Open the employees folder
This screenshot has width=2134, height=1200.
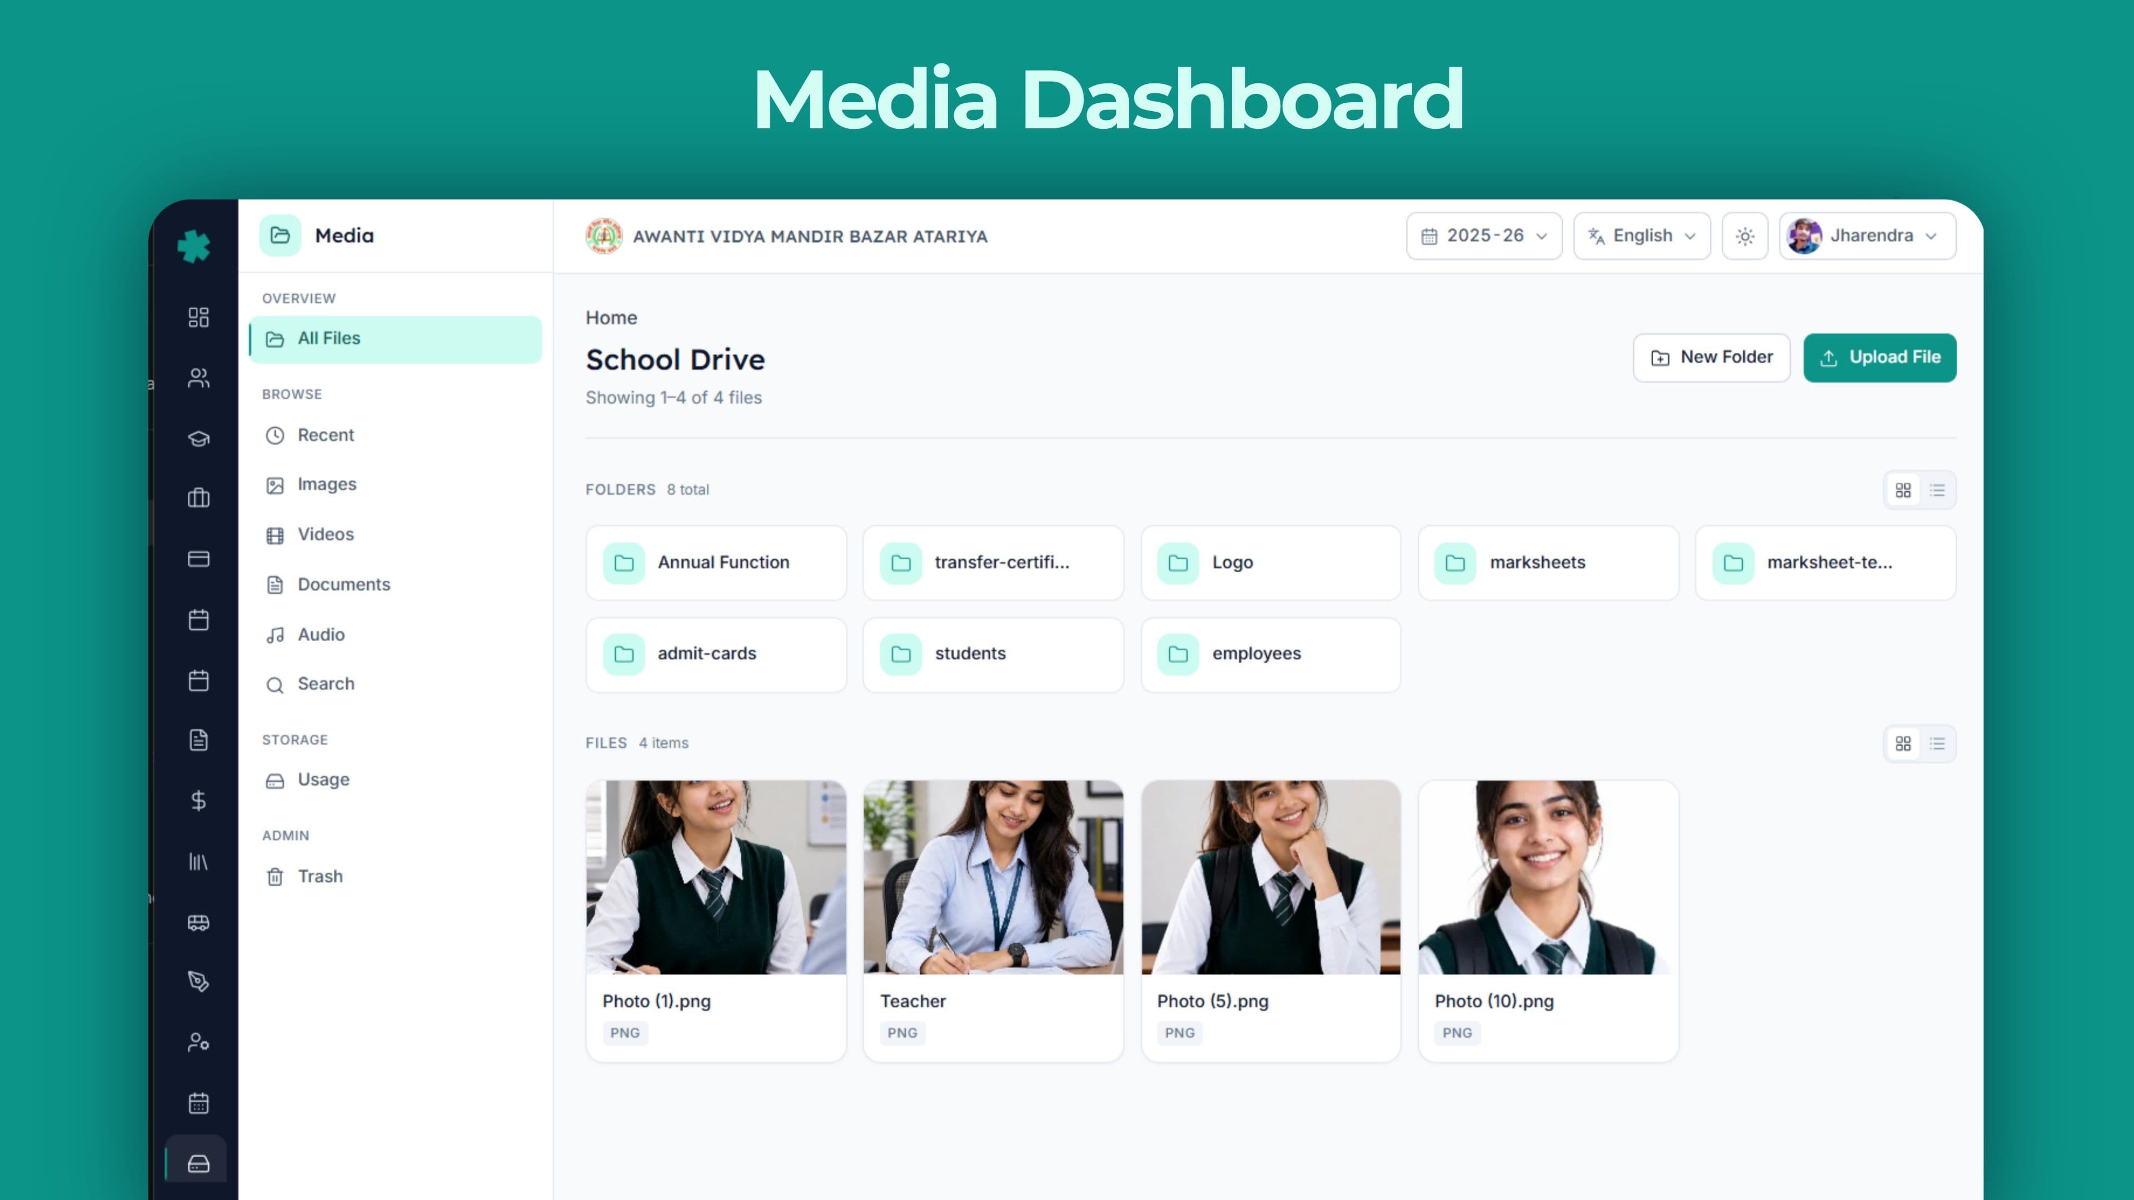click(1271, 654)
